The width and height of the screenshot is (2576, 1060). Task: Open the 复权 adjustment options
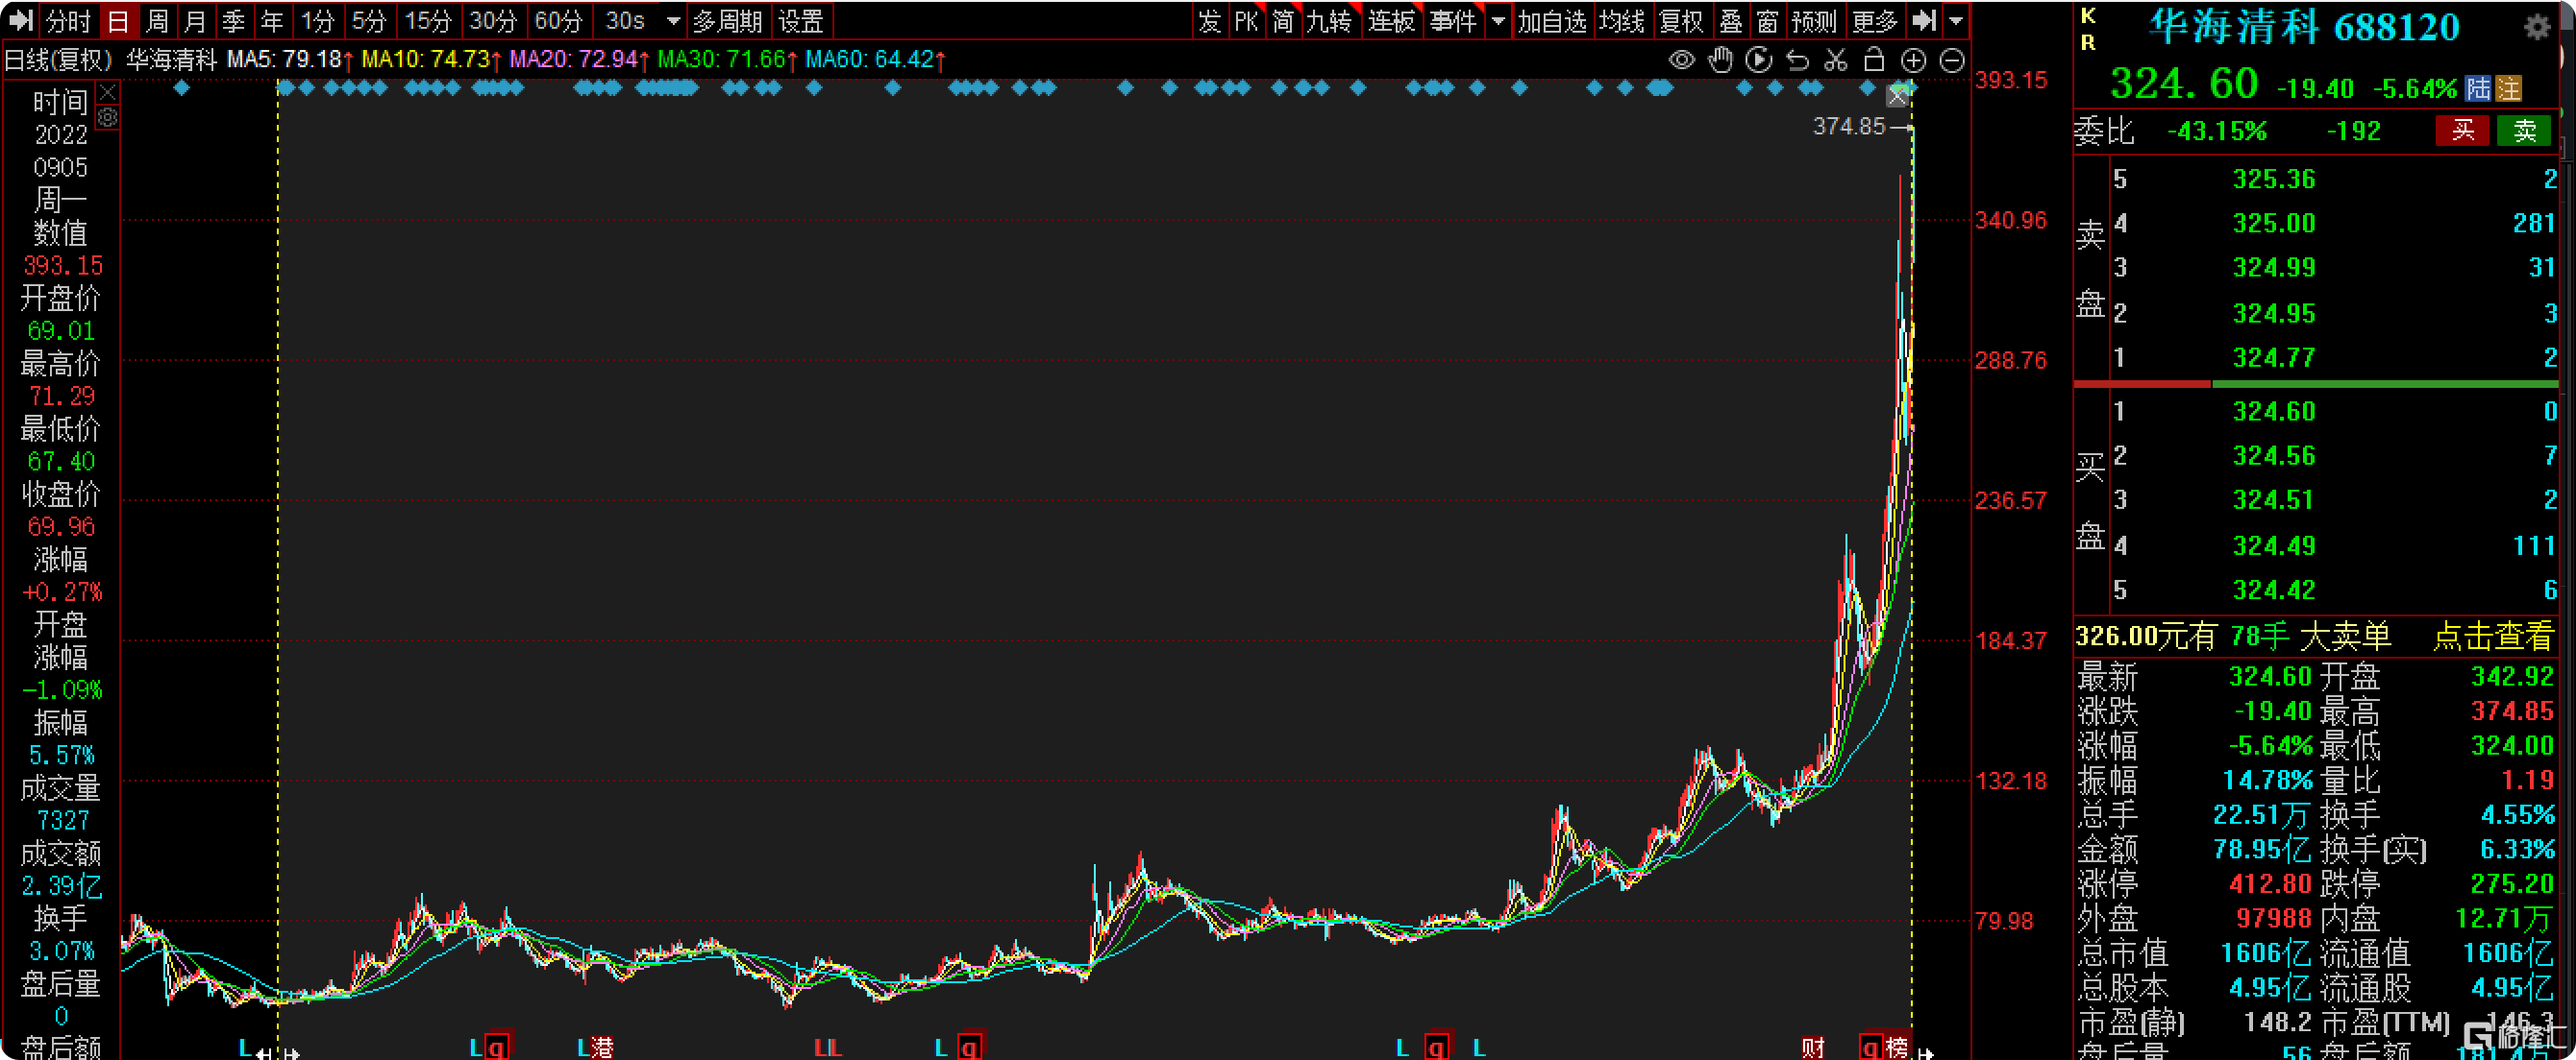point(1681,21)
